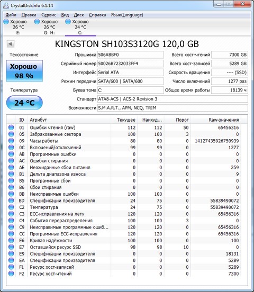Switch to the C: disk tab
Viewport: 254px width, 292px height.
(x=80, y=27)
